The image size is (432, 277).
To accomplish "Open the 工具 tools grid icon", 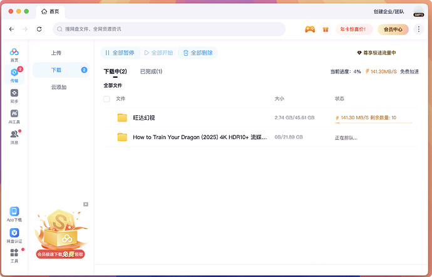I will click(14, 256).
